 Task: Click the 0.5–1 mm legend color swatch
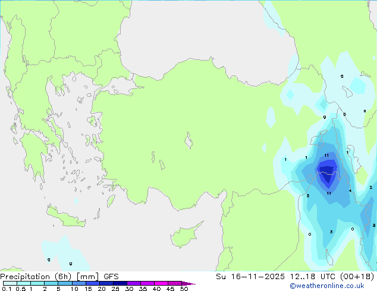pos(24,283)
